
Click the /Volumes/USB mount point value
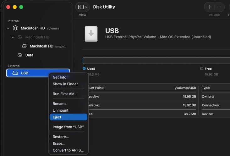coord(186,88)
